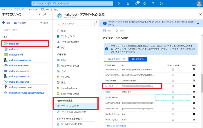Collapse the bot settings menu pane
Screen dimensions: 203x128
pyautogui.click(x=96, y=22)
